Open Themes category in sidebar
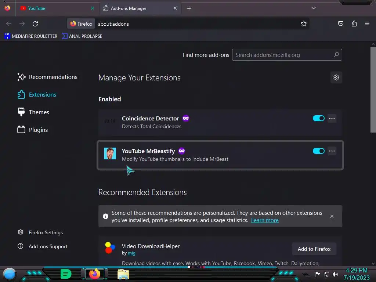The image size is (376, 282). click(33, 112)
